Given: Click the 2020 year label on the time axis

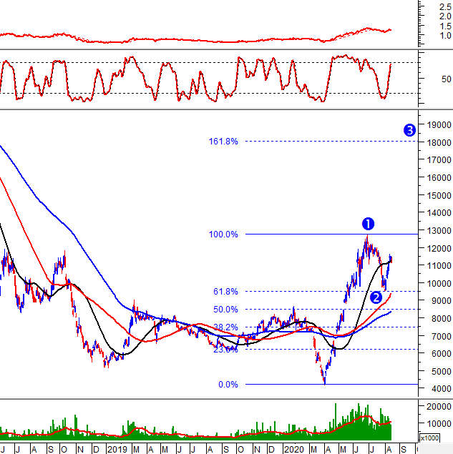Looking at the screenshot, I should [294, 450].
